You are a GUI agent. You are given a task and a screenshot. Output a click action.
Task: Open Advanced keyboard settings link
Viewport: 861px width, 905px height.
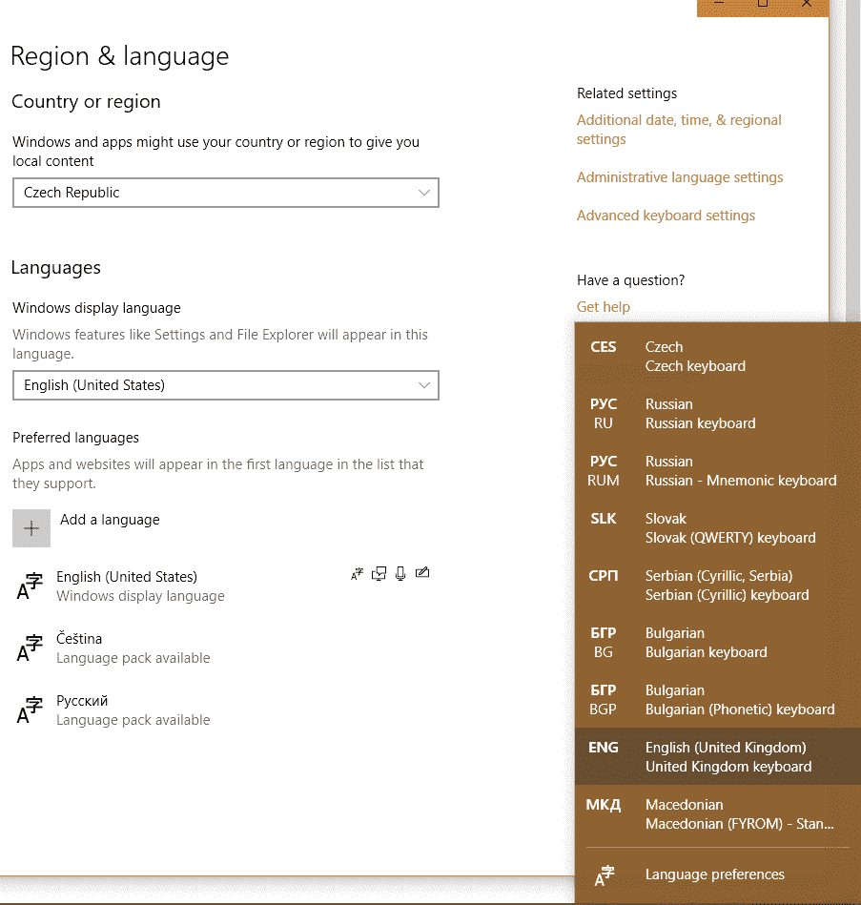click(666, 216)
